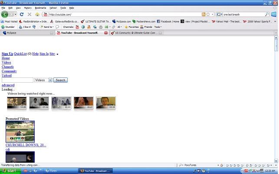Open the Yahoo! menu
Viewport: 279px width, 174px height.
(53, 8)
